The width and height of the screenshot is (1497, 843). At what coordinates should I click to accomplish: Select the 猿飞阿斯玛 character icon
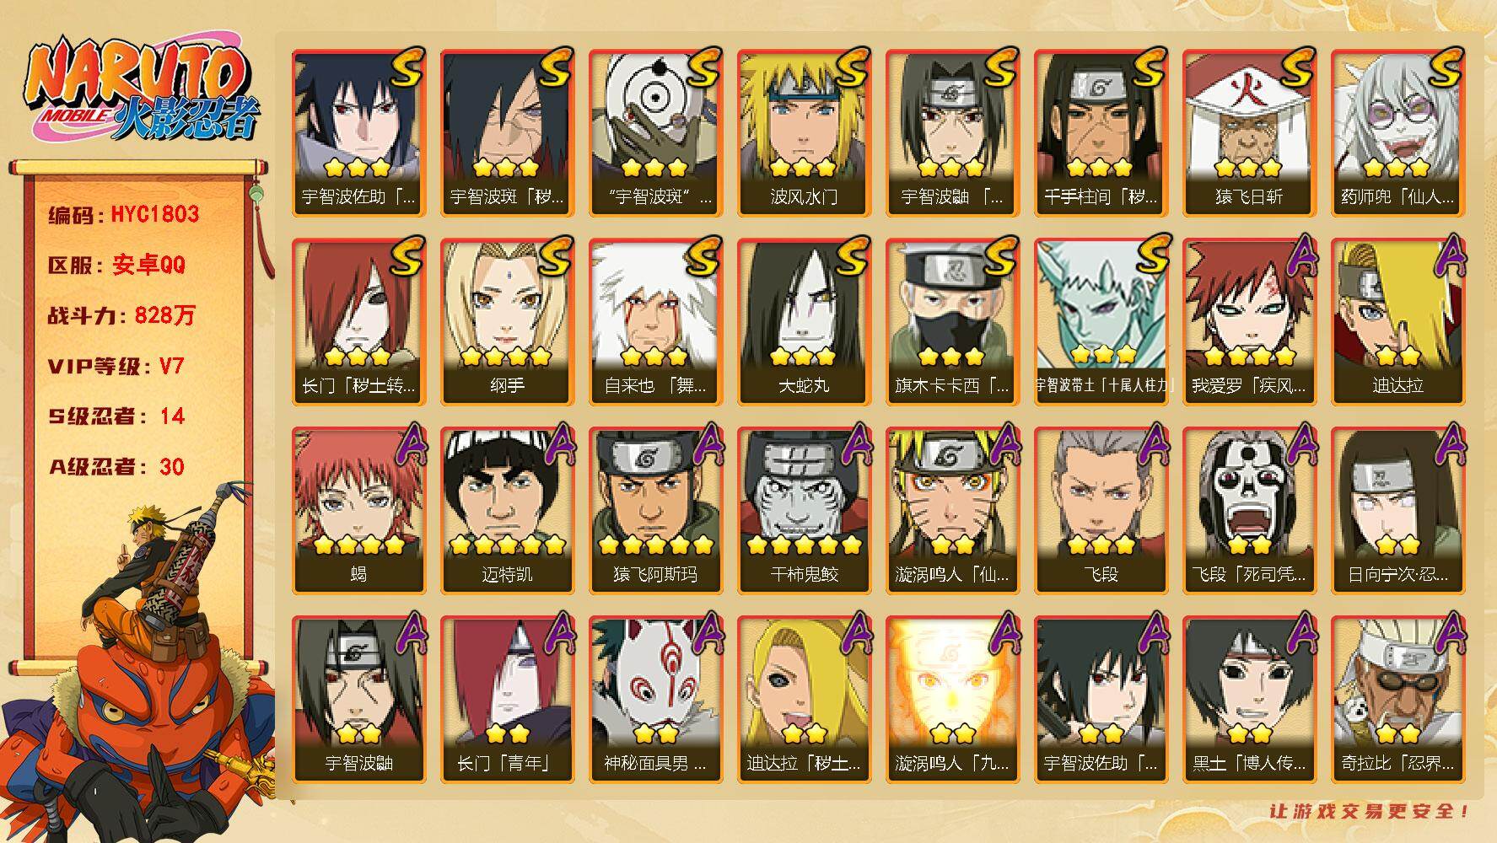655,511
